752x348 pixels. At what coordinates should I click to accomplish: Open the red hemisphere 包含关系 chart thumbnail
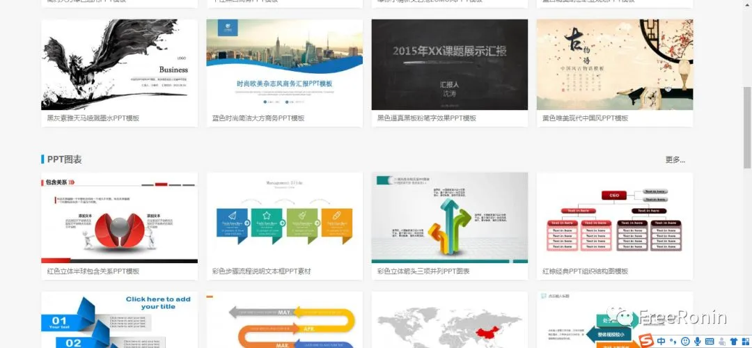[120, 218]
